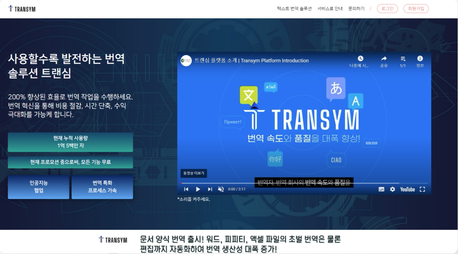Click the 200% 향상된 효율로 description text
This screenshot has height=254, width=458.
coord(70,106)
